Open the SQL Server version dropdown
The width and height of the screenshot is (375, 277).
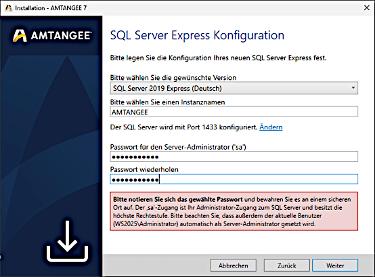[x=234, y=88]
